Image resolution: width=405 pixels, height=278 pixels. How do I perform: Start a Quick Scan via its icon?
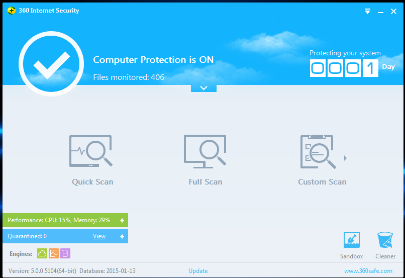(91, 151)
